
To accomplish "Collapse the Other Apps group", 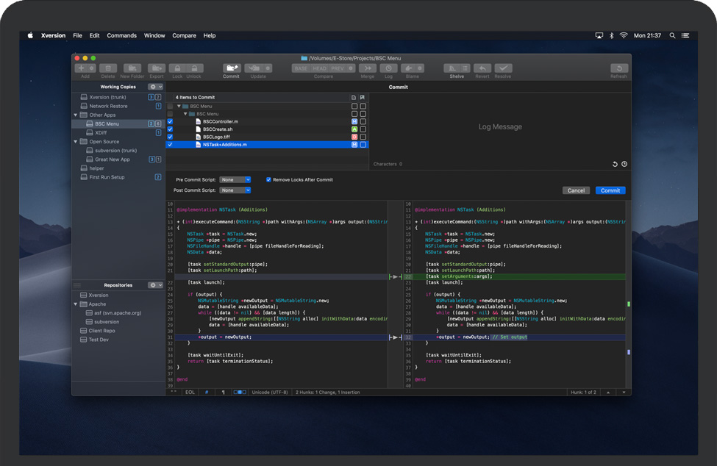I will click(x=76, y=115).
